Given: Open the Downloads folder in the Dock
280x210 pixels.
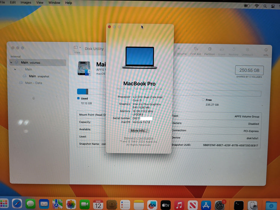Looking at the screenshot, I should (x=271, y=205).
